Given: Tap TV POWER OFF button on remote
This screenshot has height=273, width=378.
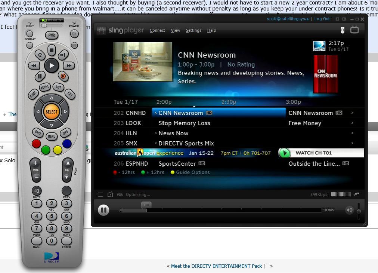Looking at the screenshot, I should [x=74, y=45].
